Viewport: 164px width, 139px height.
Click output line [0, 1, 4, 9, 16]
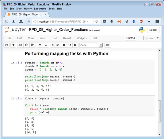click(x=38, y=86)
